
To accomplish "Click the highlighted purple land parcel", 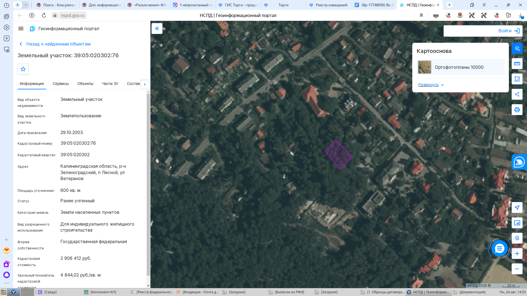I will pos(339,154).
